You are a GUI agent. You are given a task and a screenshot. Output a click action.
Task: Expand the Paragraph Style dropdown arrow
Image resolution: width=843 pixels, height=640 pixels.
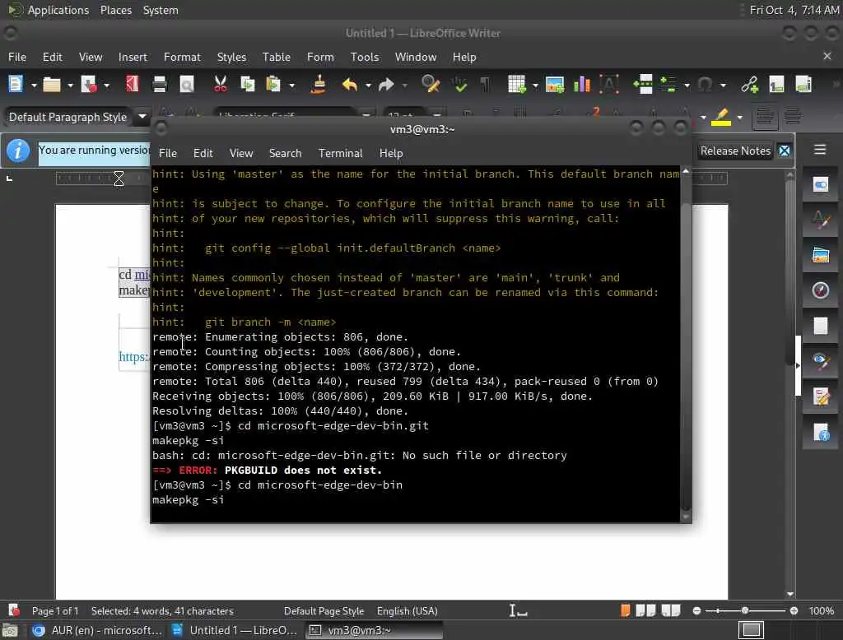(x=142, y=116)
